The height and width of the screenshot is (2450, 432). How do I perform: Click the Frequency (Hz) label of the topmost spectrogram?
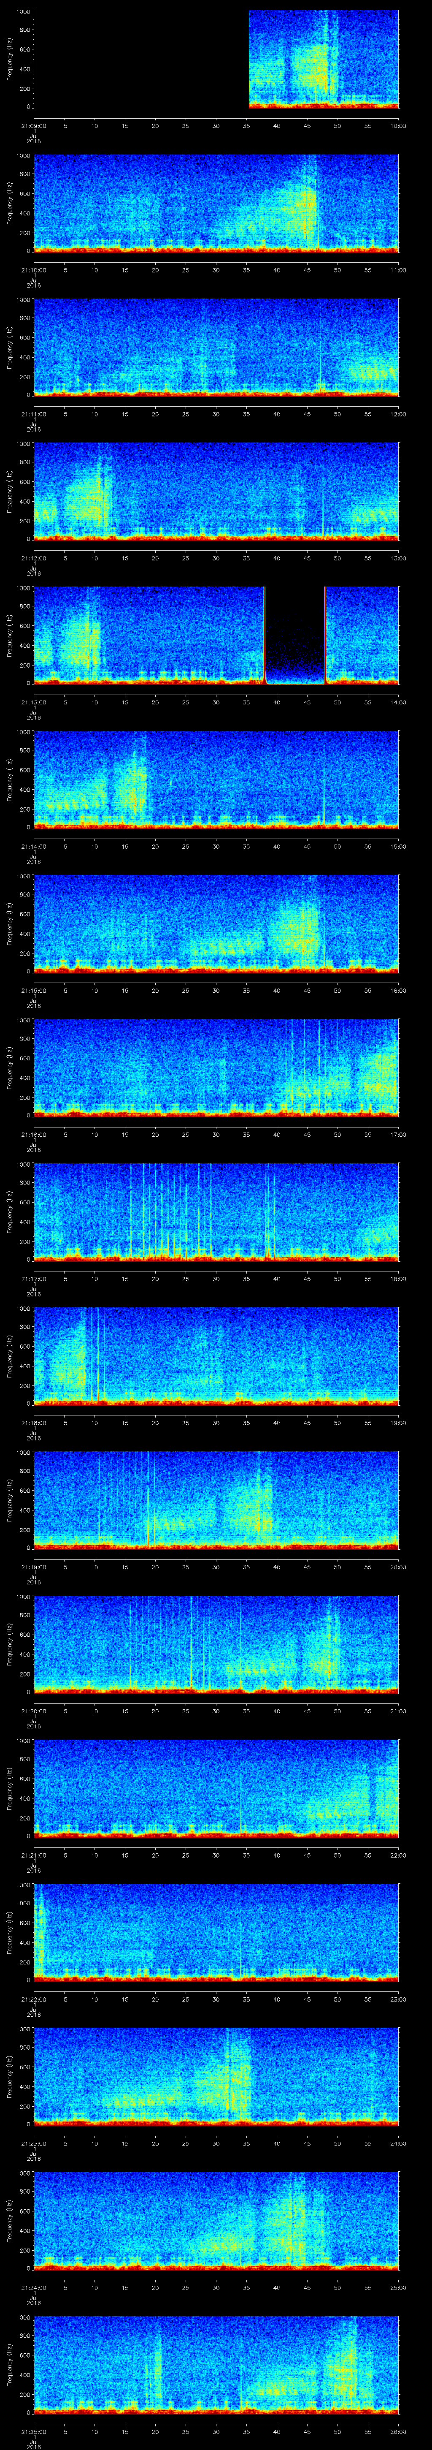10,59
